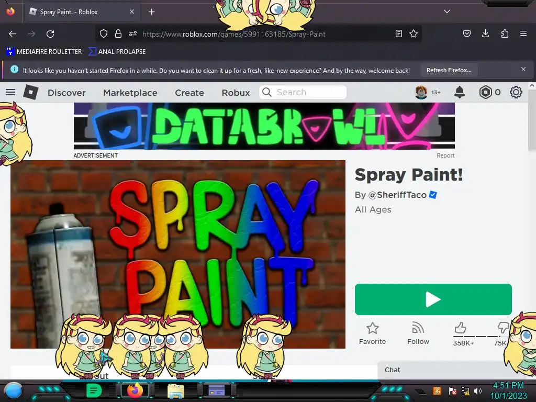Go back with the browser back arrow
Screen dimensions: 536x402
[13, 34]
